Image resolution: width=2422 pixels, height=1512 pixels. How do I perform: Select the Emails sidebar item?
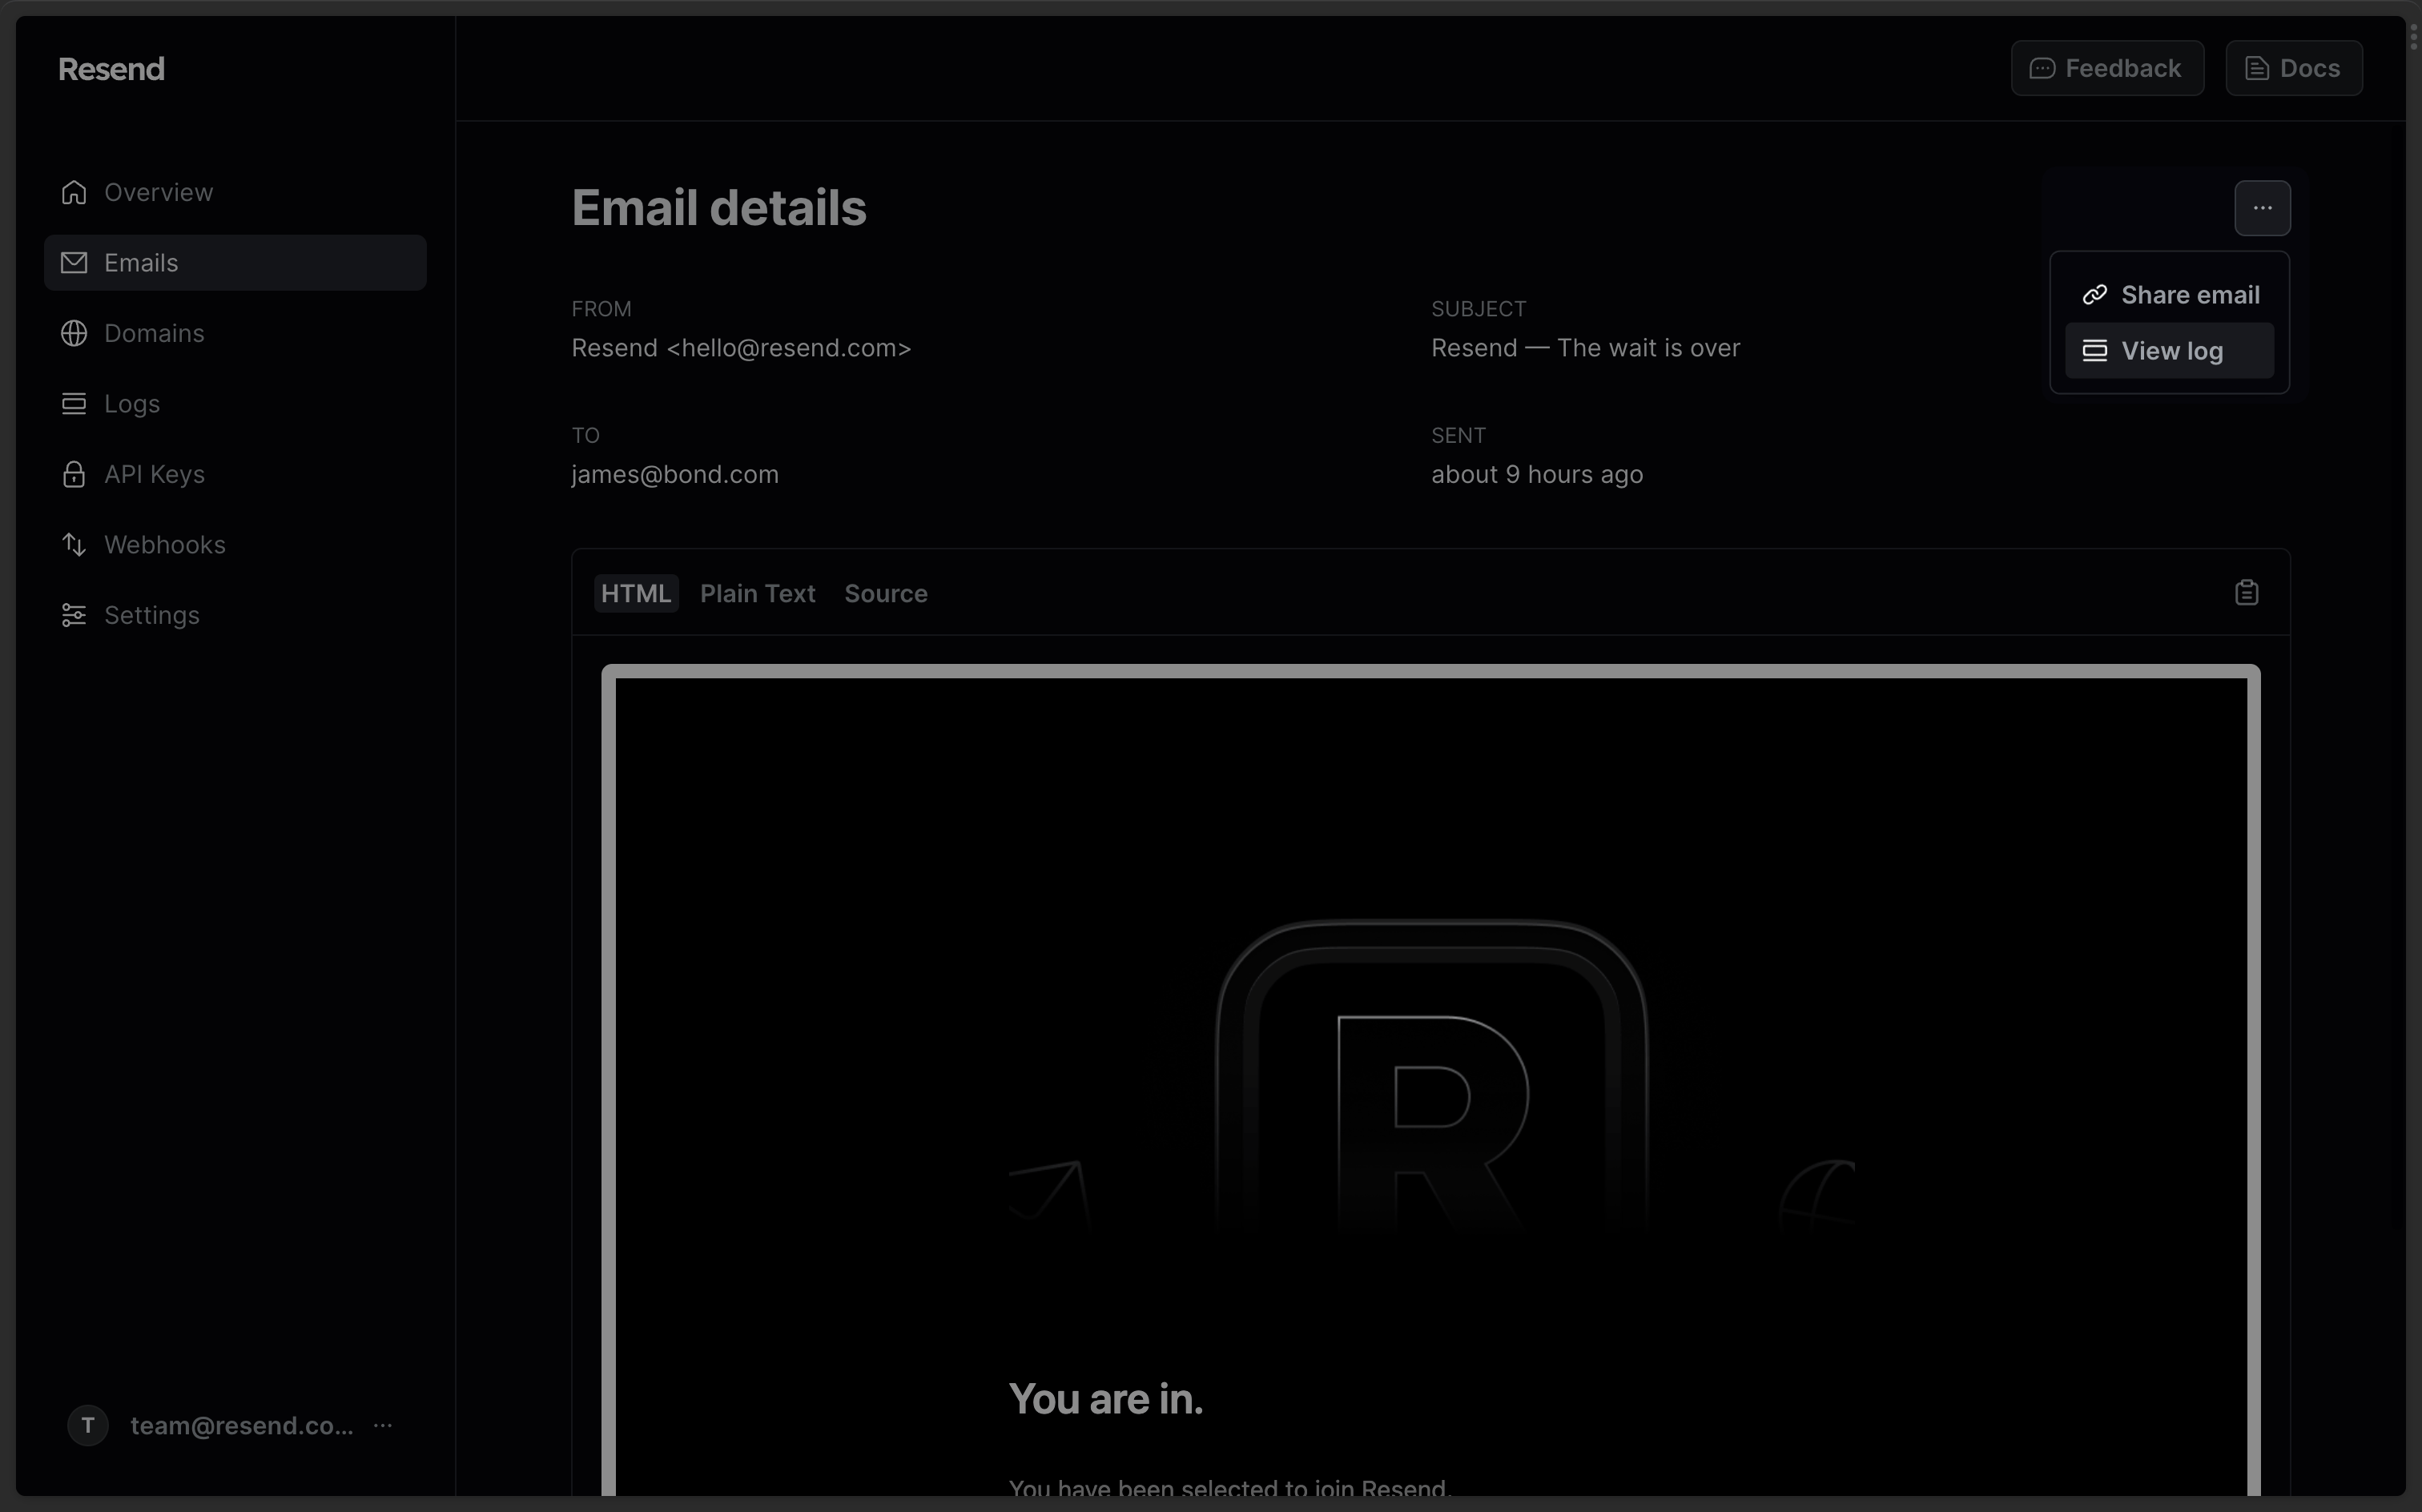[235, 263]
